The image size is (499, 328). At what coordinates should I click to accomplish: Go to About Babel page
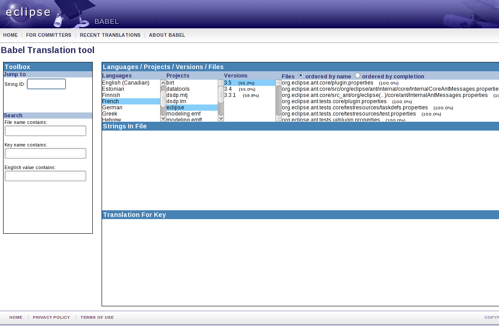tap(167, 35)
